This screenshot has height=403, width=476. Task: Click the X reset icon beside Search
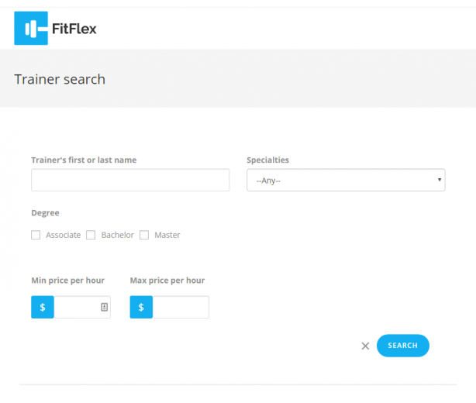365,346
